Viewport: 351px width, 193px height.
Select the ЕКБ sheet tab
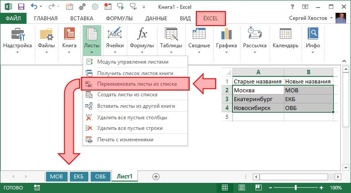click(x=79, y=177)
